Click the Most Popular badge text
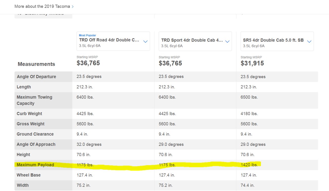Screen dimensions: 329x191 [x=87, y=35]
